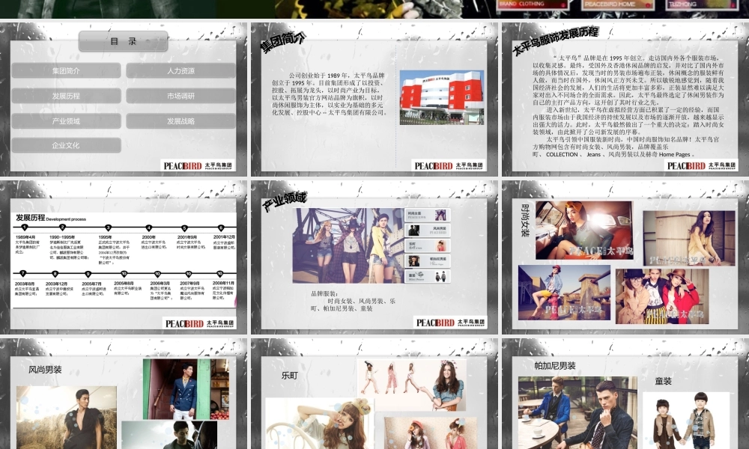Viewport: 749px width, 449px height.
Task: Click the 集团简介 body paragraph text
Action: click(330, 94)
